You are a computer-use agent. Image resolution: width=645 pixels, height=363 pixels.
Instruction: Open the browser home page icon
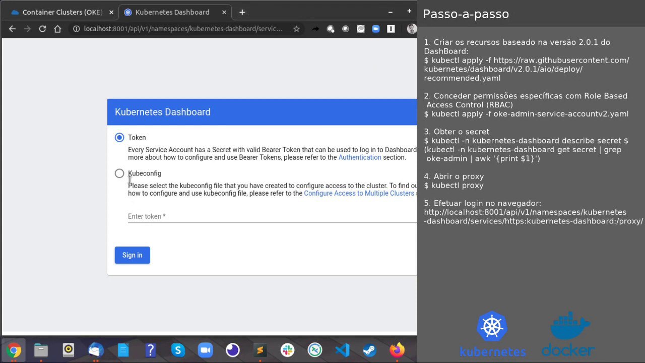[x=57, y=29]
